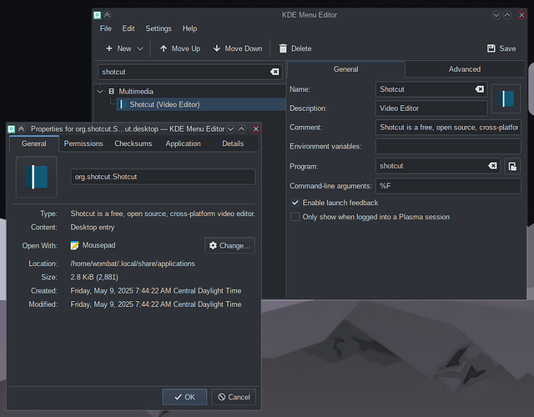Screen dimensions: 534x417
Task: Switch to the Advanced tab
Action: (464, 69)
